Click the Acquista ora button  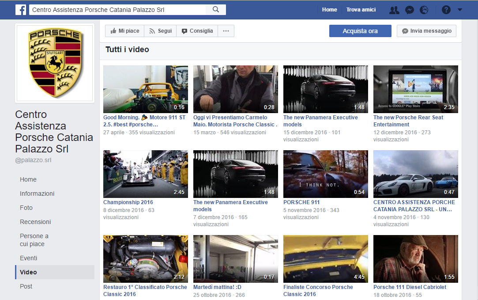click(x=360, y=31)
